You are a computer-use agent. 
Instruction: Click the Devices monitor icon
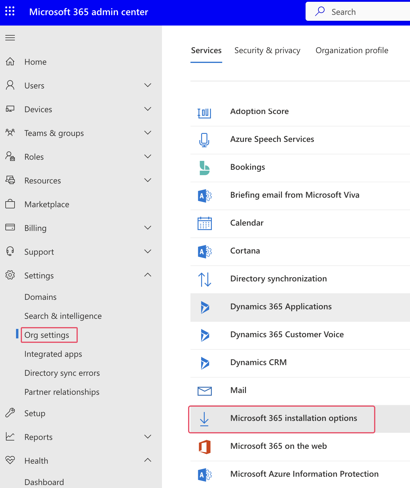tap(10, 109)
